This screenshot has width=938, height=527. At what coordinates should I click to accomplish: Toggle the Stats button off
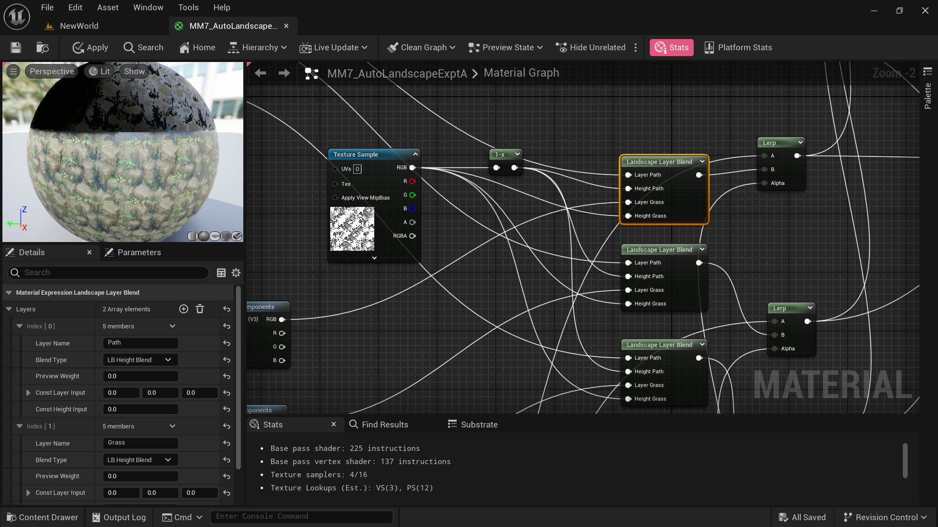(671, 47)
